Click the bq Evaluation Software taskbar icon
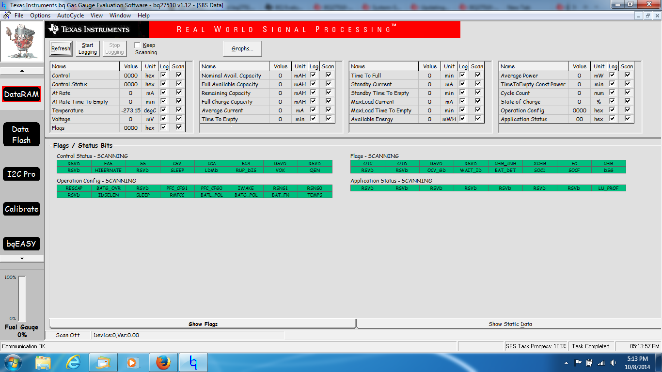Image resolution: width=662 pixels, height=372 pixels. click(193, 362)
